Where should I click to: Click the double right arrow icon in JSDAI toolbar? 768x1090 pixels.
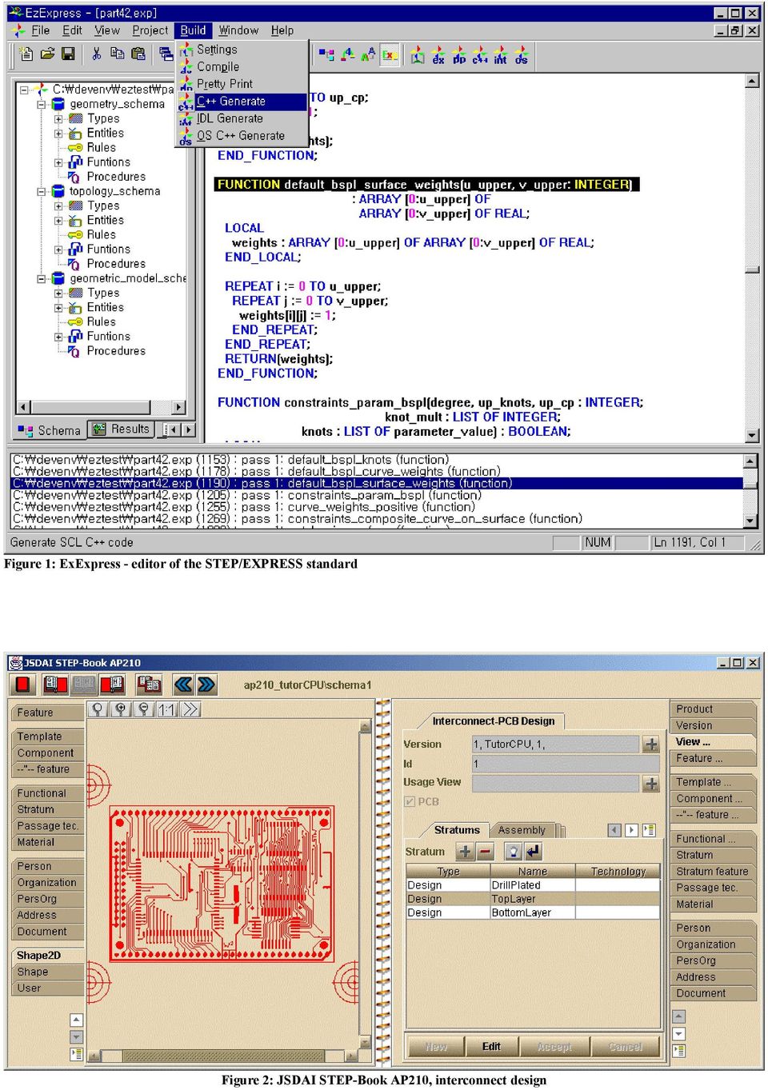[x=206, y=685]
